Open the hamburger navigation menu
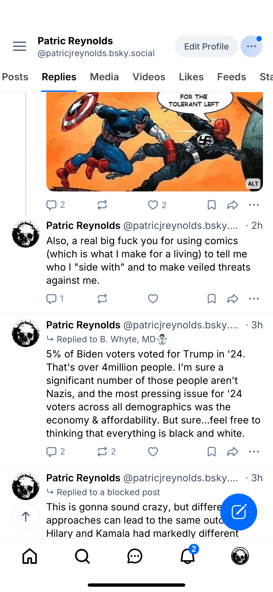 [19, 46]
